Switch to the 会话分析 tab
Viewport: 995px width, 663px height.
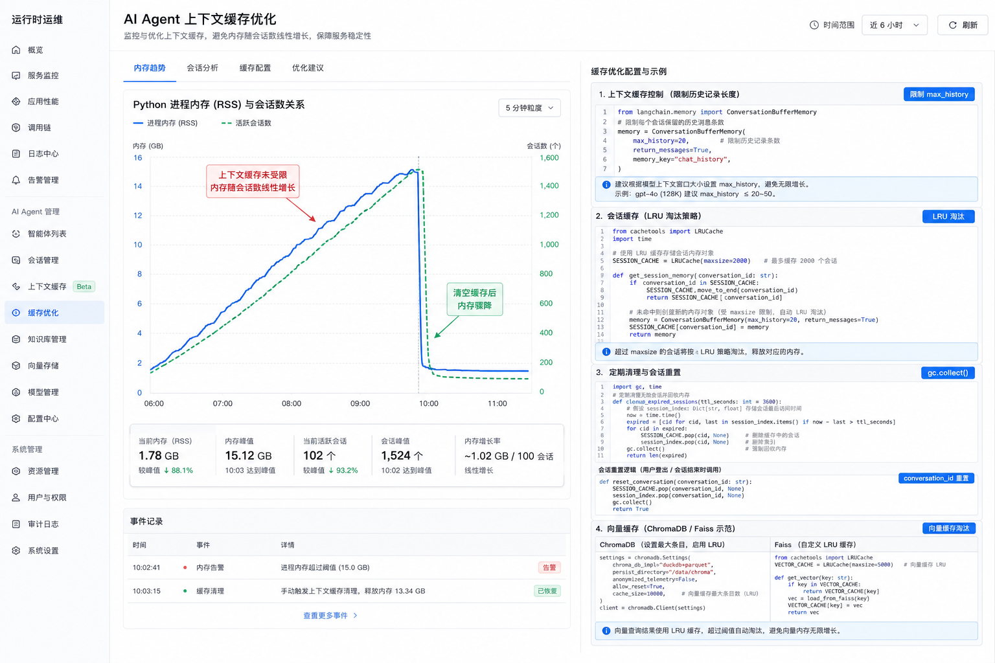(203, 68)
